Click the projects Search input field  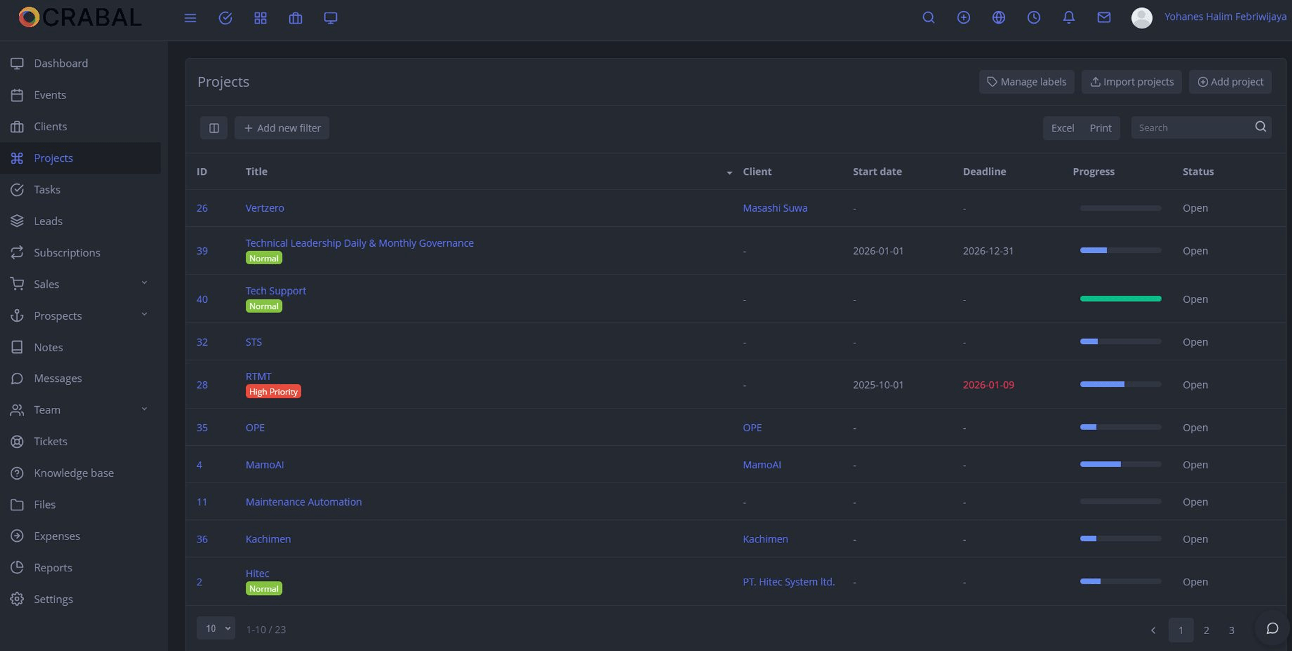pyautogui.click(x=1191, y=128)
